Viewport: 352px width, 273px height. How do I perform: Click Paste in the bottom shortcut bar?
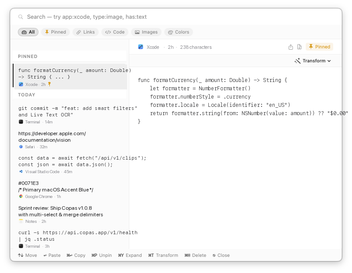[x=52, y=255]
